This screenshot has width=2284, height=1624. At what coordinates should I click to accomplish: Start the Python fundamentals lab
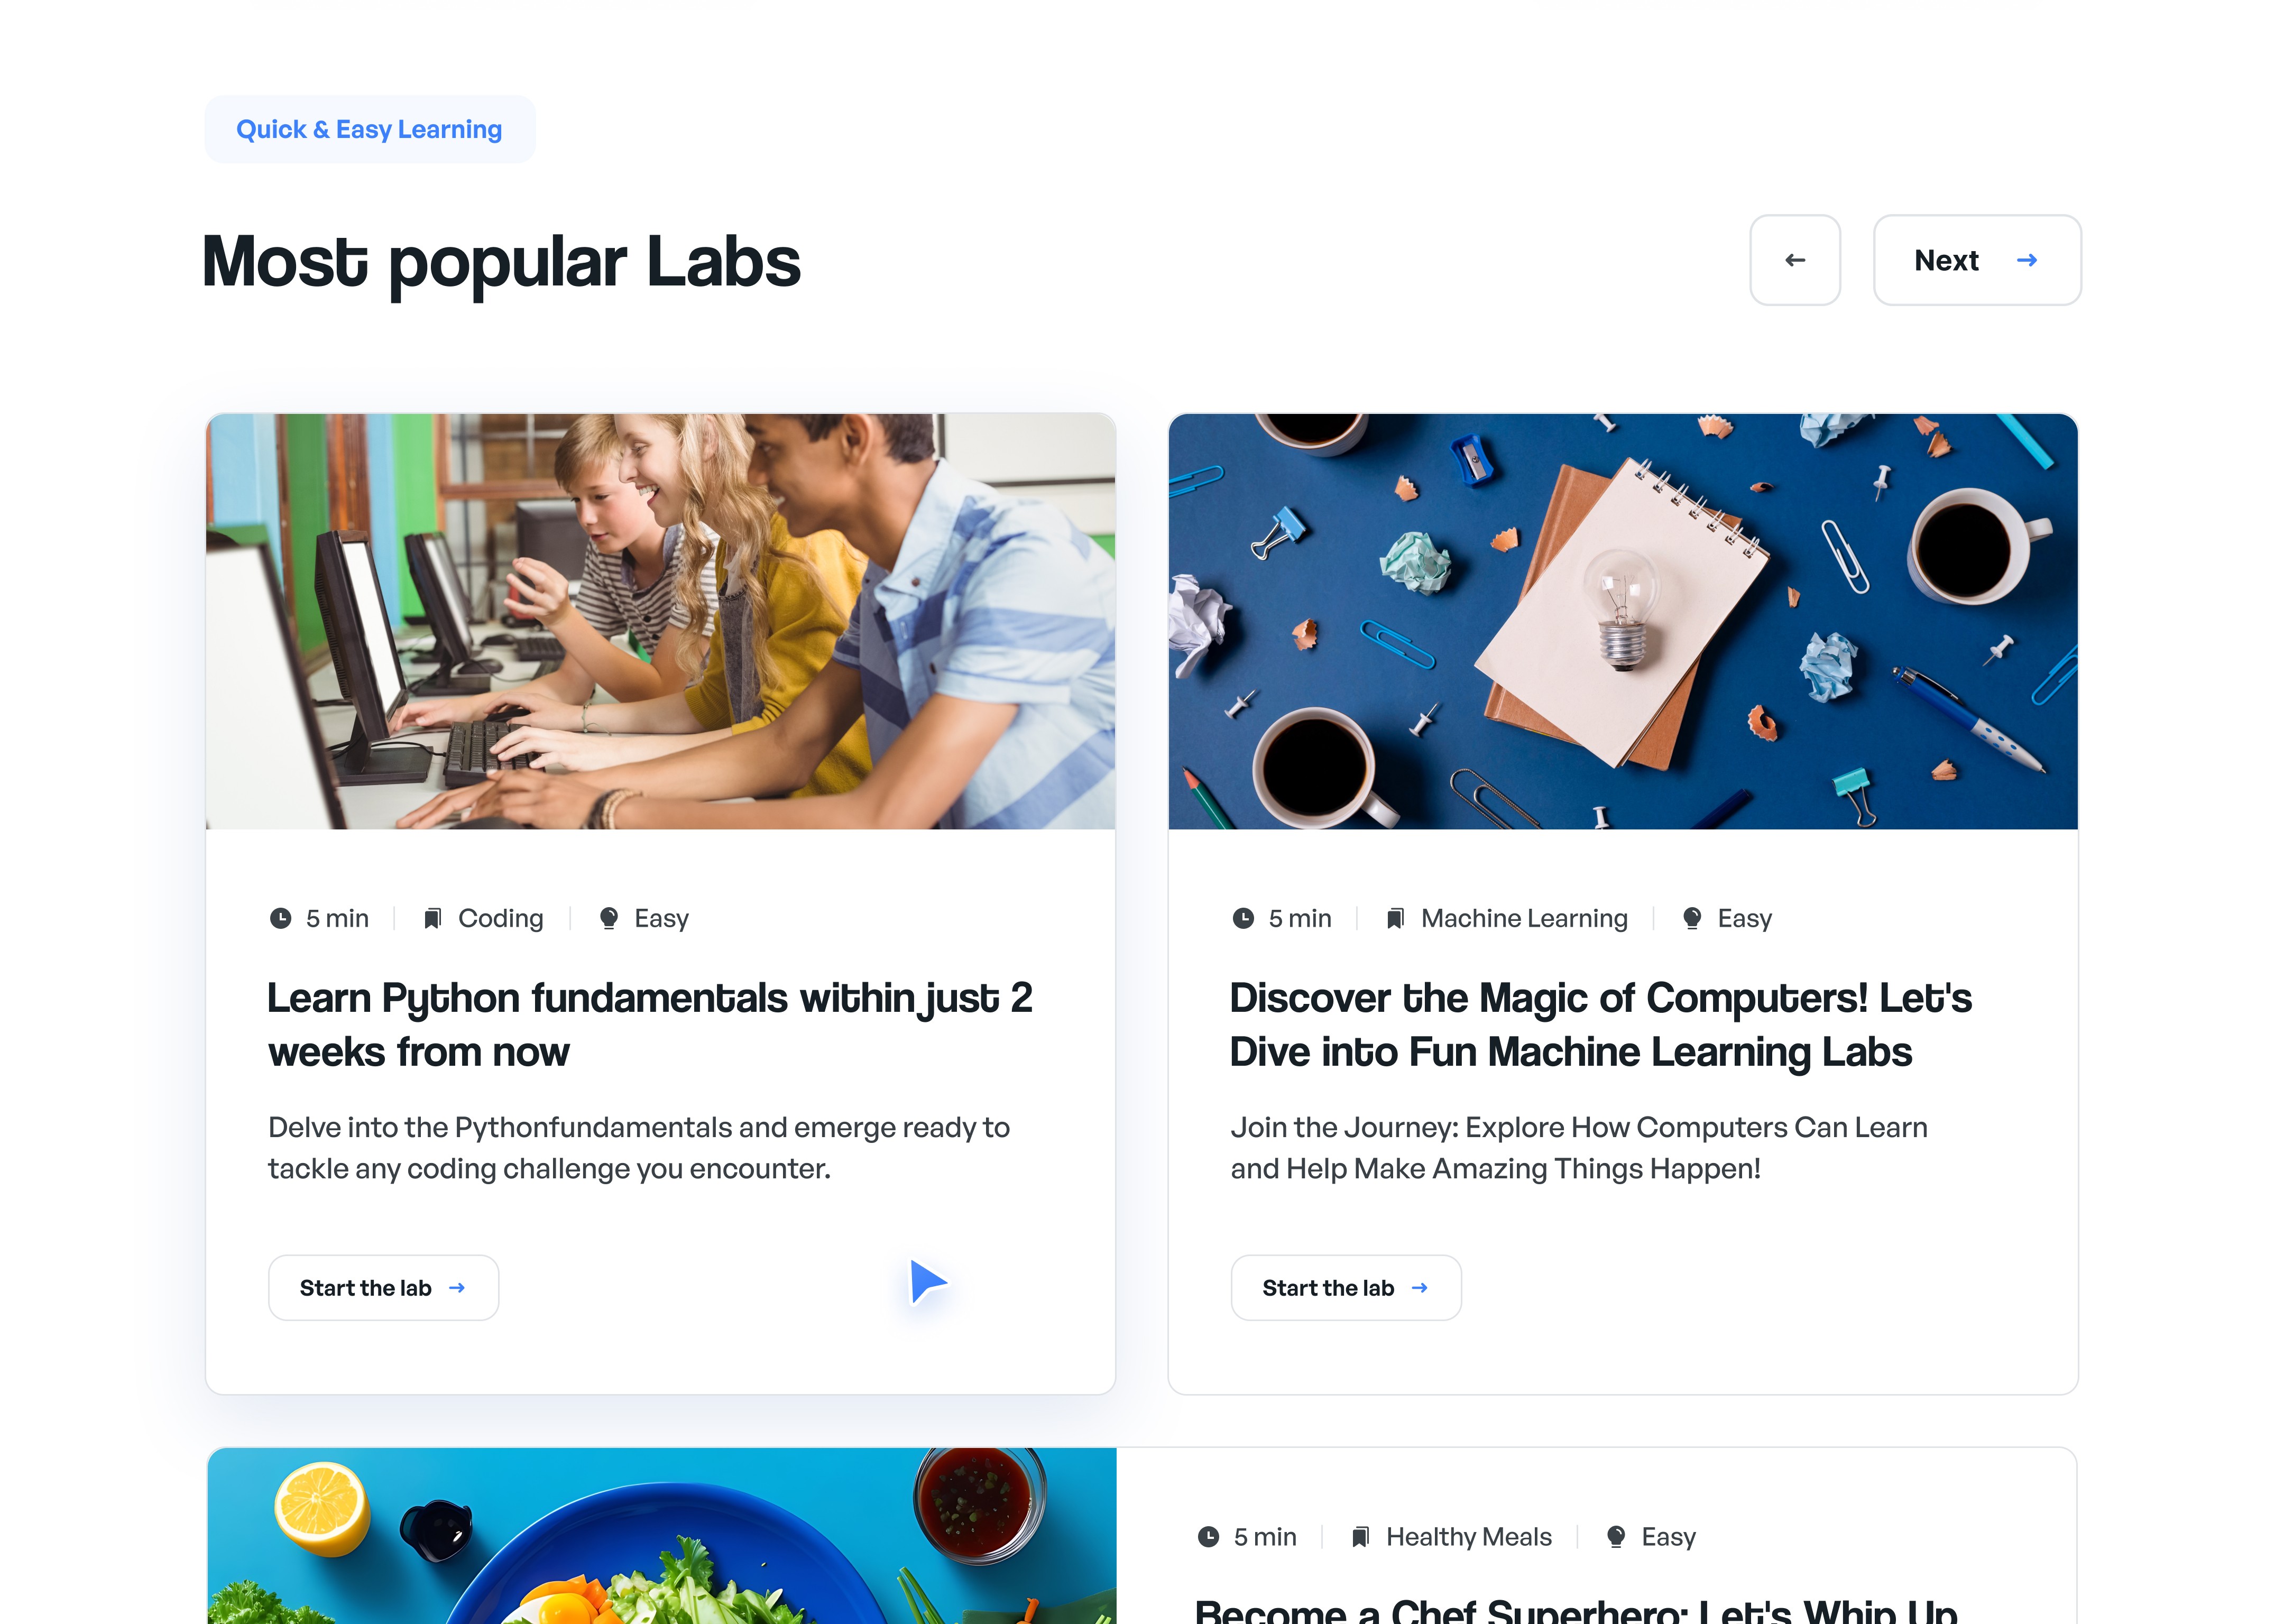(383, 1288)
